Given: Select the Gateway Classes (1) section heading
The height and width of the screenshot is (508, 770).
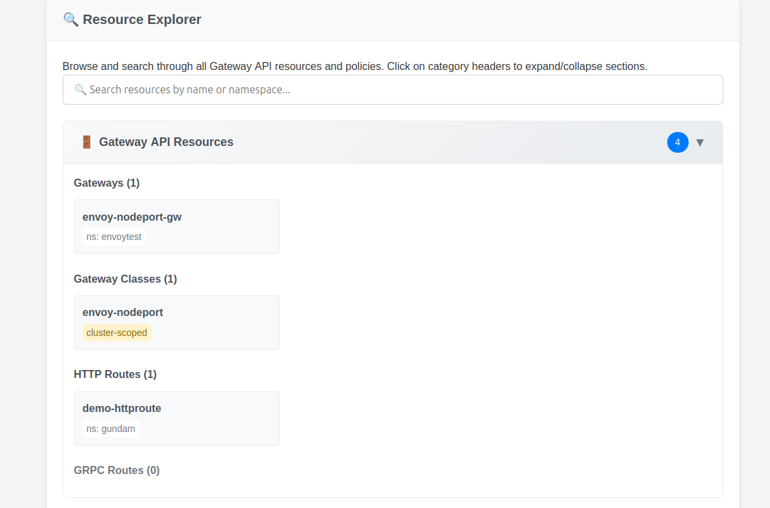Looking at the screenshot, I should pos(125,279).
